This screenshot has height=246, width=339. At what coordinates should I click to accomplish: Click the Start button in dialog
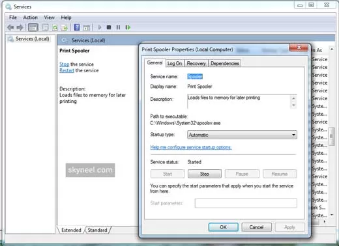(168, 174)
